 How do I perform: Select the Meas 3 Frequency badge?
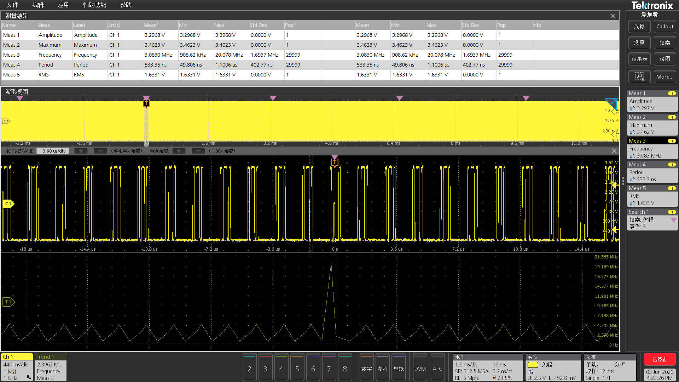point(652,148)
